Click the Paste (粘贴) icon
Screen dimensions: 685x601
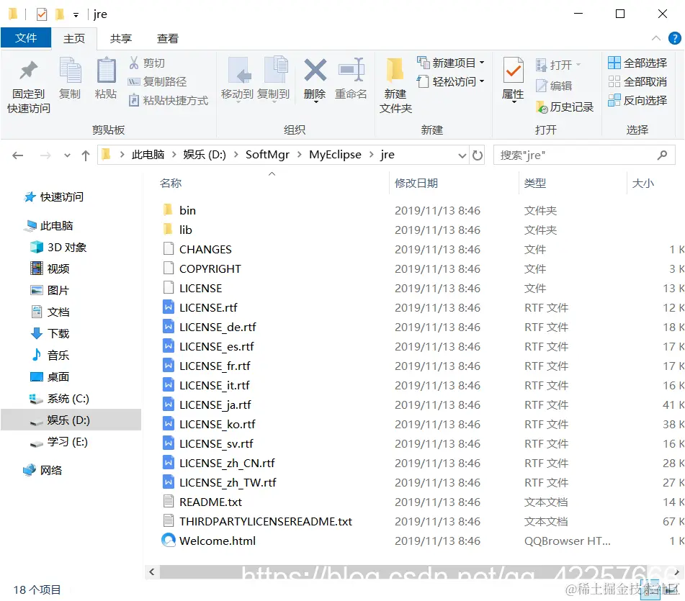[x=105, y=76]
